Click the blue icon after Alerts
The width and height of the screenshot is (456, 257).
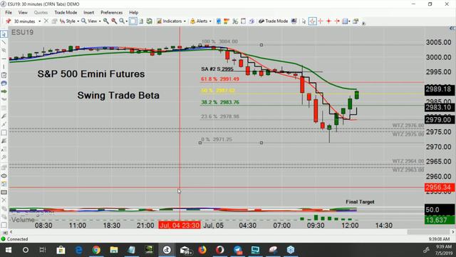click(219, 21)
